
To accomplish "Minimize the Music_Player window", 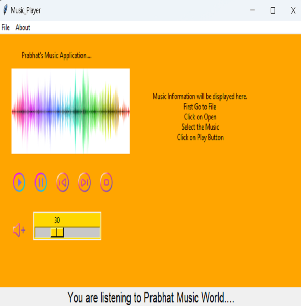I will point(252,10).
